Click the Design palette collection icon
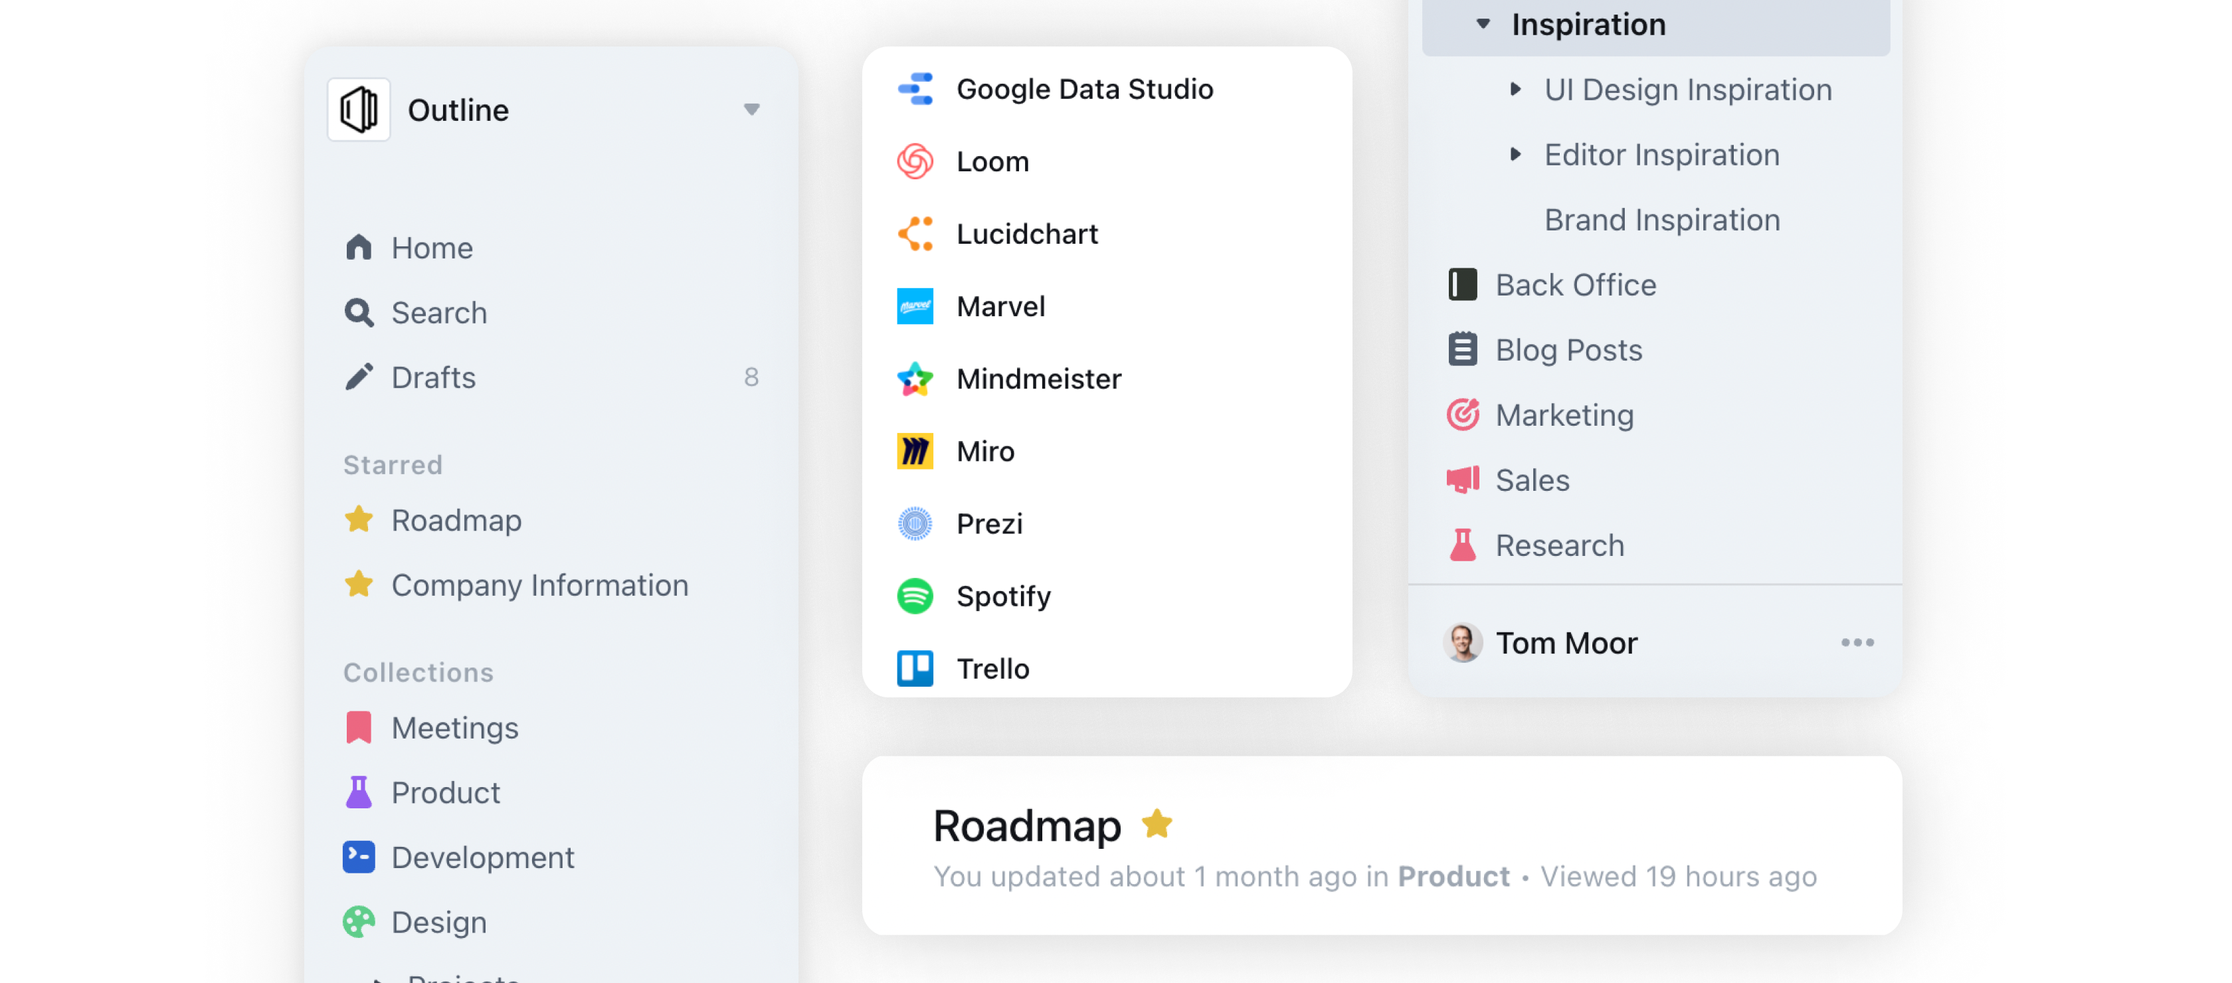Screen dimensions: 2232x983 (359, 921)
